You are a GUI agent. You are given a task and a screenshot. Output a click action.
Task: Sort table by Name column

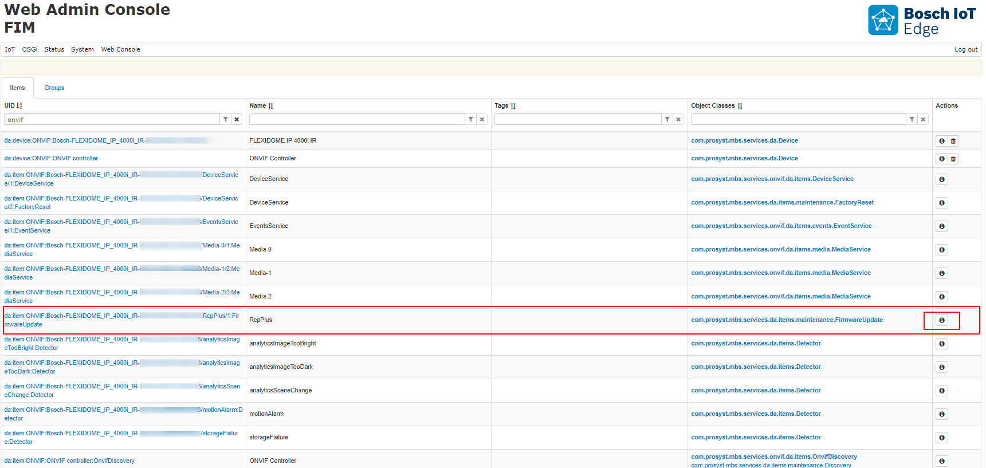click(x=270, y=106)
